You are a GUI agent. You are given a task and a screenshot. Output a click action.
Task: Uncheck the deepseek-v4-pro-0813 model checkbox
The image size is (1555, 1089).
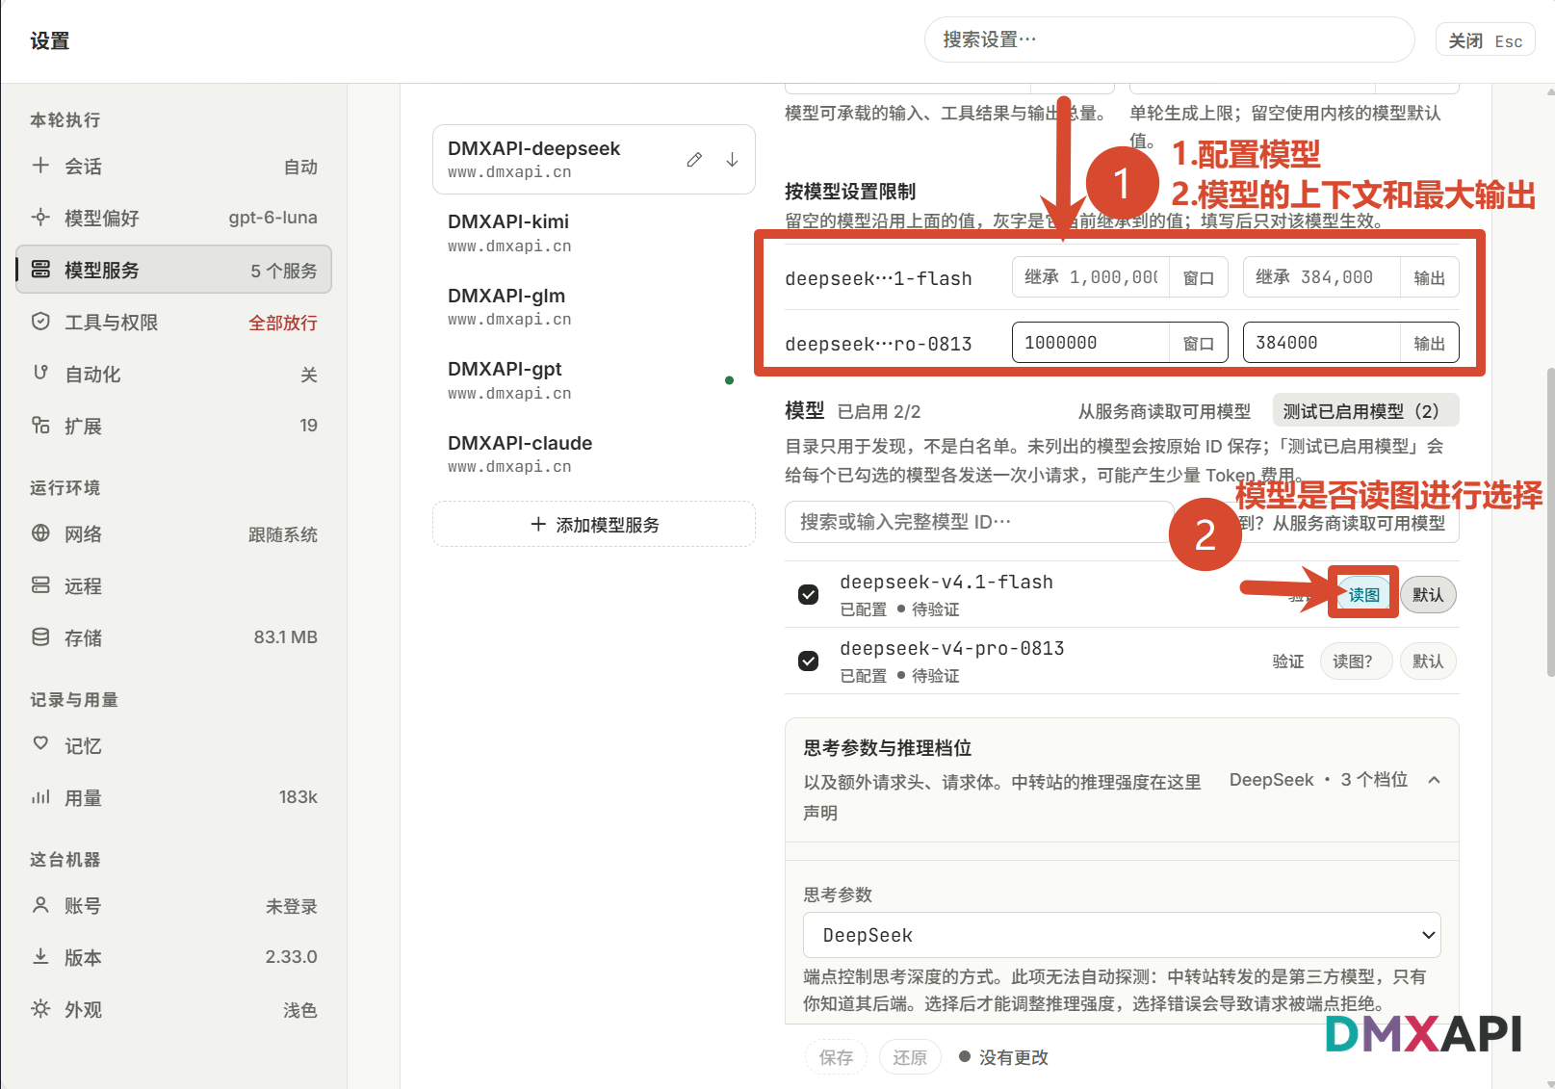(809, 661)
